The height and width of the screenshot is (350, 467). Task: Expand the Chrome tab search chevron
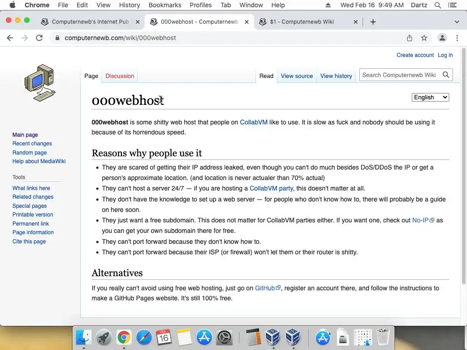[x=457, y=22]
